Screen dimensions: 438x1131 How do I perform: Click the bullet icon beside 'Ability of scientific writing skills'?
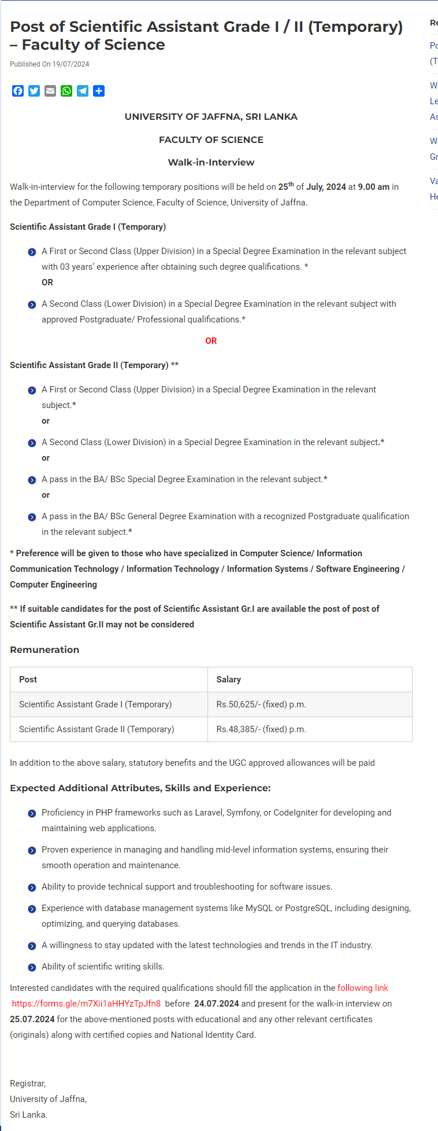point(32,967)
